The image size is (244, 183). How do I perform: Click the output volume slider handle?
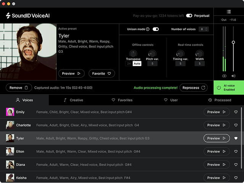tap(233, 42)
